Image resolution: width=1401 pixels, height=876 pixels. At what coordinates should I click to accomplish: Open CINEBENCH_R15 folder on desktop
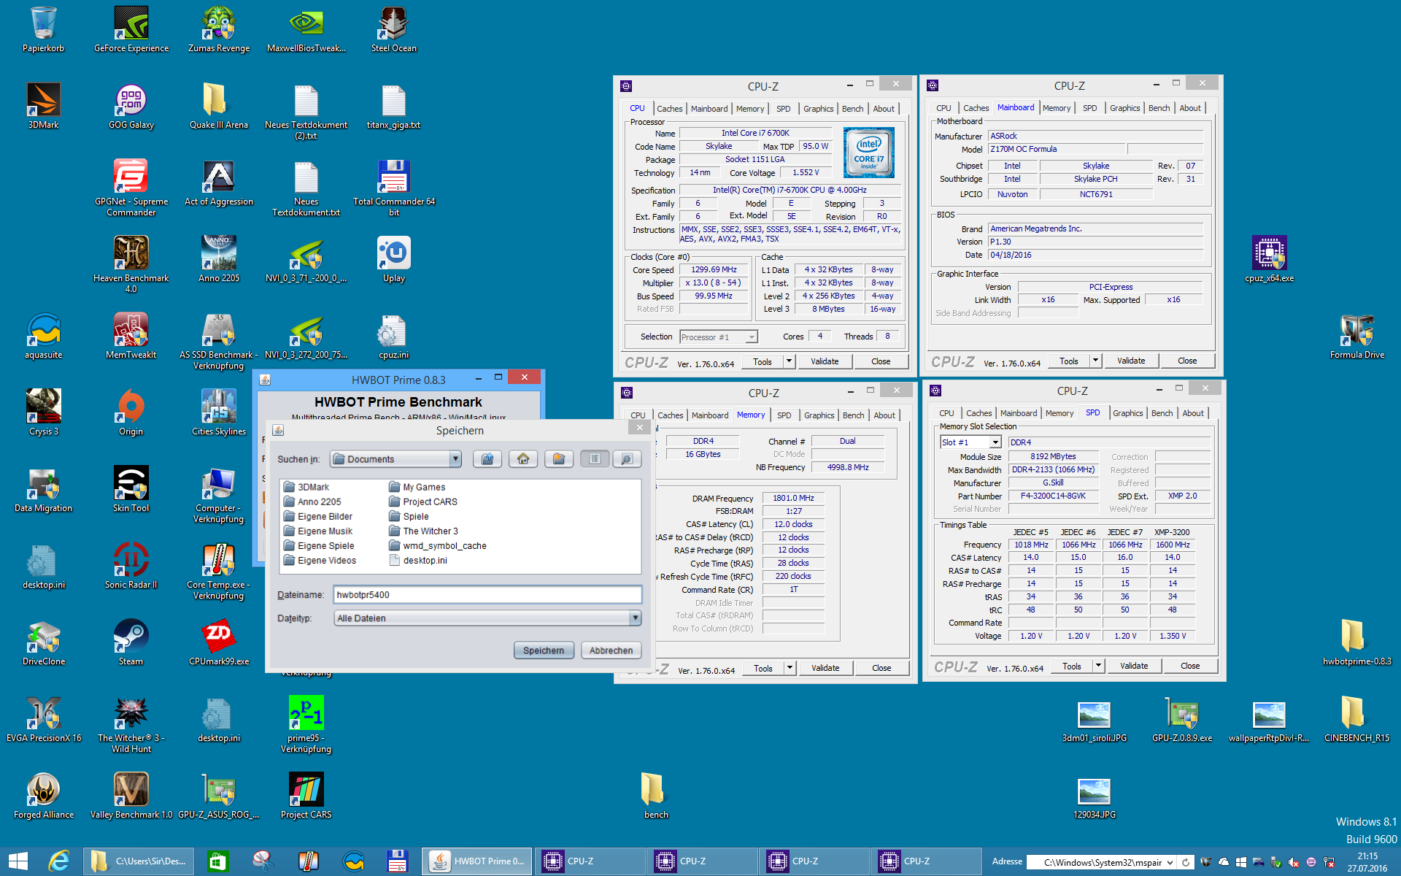click(1357, 718)
